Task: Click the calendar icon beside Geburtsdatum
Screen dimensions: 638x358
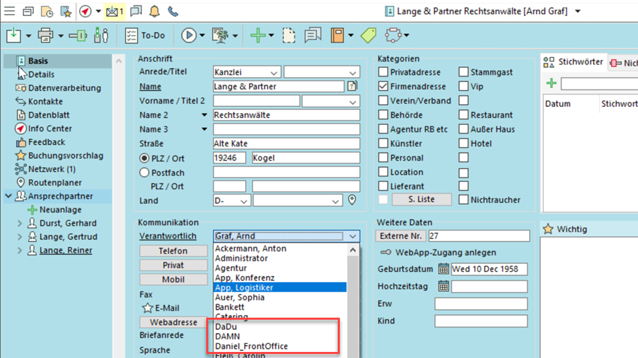Action: 443,269
